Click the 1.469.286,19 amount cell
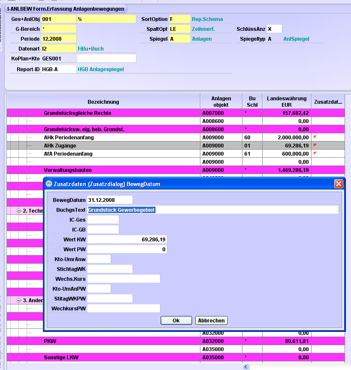The image size is (351, 370). coord(287,170)
